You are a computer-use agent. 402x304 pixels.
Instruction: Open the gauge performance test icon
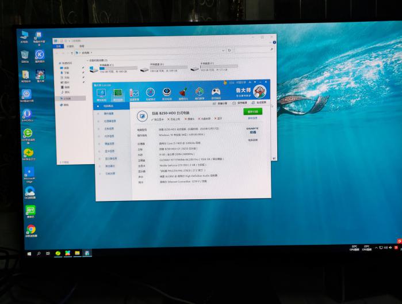151,94
